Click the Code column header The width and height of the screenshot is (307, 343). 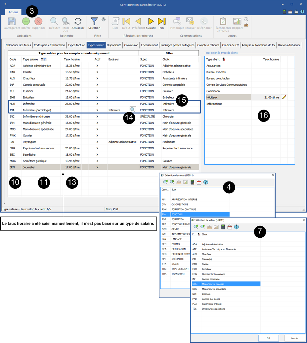[13, 59]
